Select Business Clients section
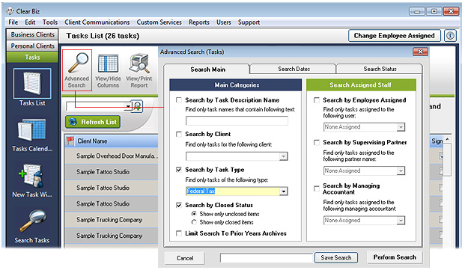Screen dimensions: 465x270 click(32, 34)
